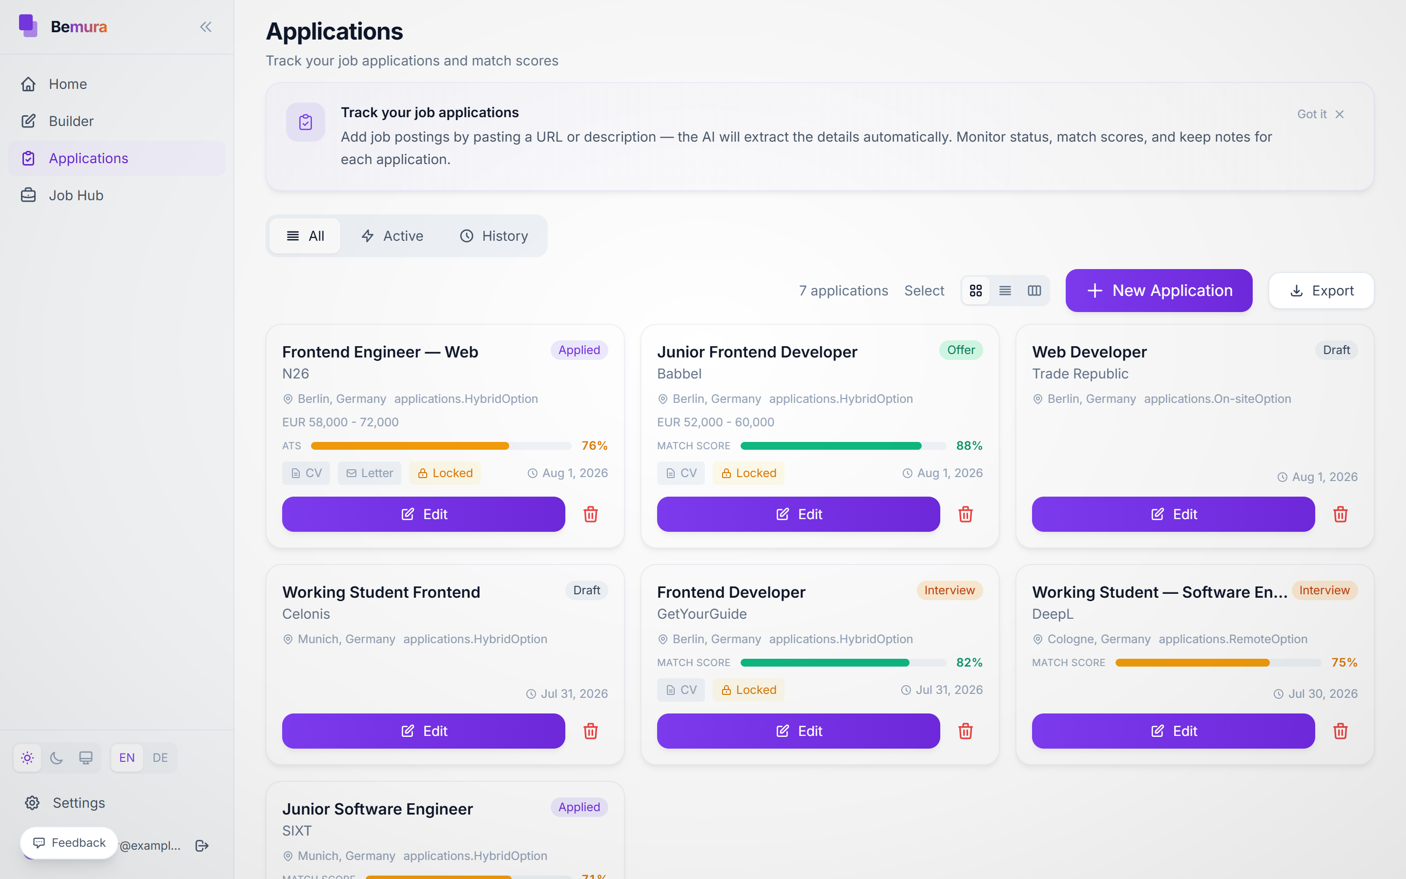The width and height of the screenshot is (1406, 879).
Task: Create a New Application
Action: 1158,290
